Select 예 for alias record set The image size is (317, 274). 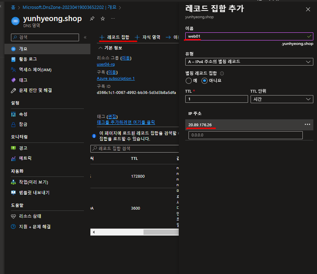pyautogui.click(x=188, y=81)
